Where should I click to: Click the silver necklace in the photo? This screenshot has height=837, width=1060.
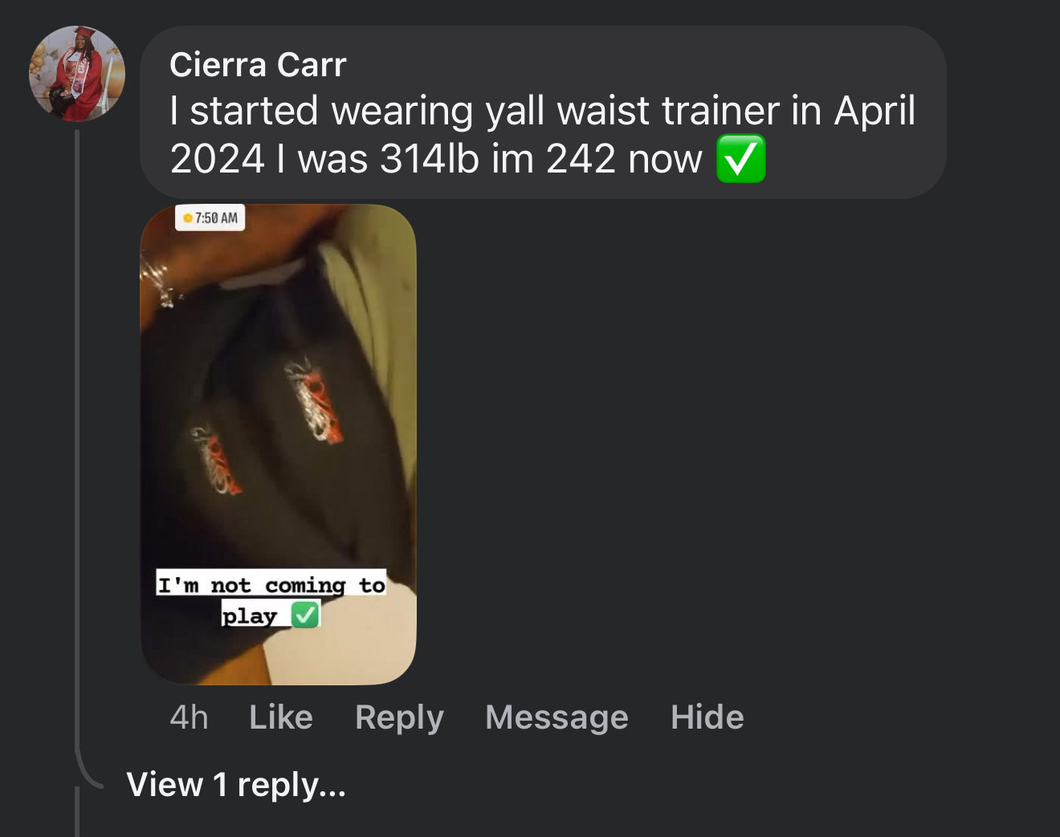(160, 277)
